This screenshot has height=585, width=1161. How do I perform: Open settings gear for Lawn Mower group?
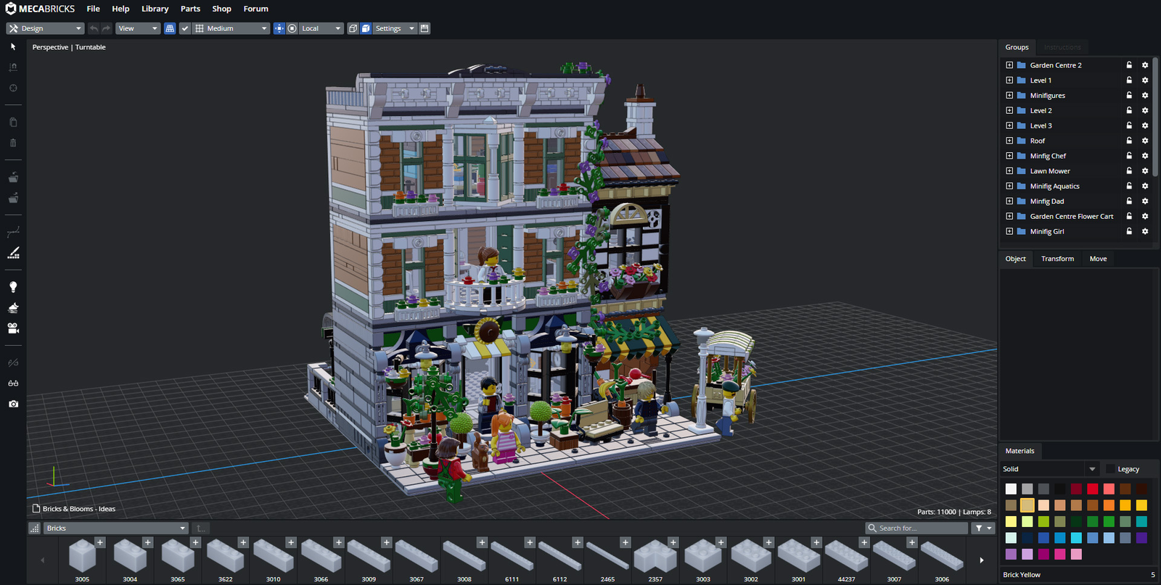point(1145,171)
